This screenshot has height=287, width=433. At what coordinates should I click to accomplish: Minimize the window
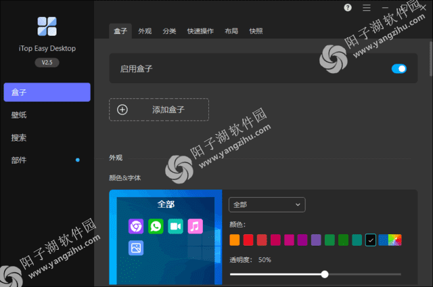pyautogui.click(x=385, y=7)
